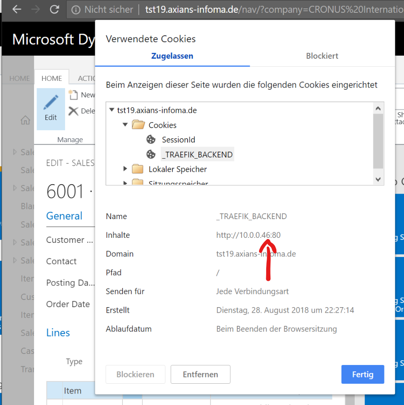Click the Customer field label
Screen dimensions: 404x405
tap(69, 240)
